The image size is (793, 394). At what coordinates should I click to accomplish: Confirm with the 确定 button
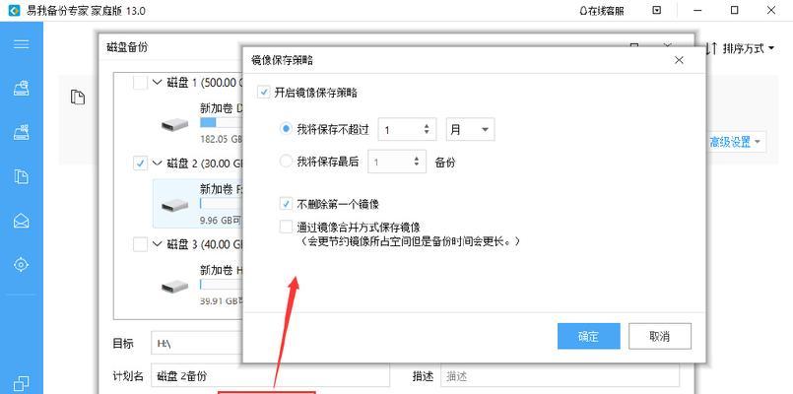pyautogui.click(x=589, y=336)
